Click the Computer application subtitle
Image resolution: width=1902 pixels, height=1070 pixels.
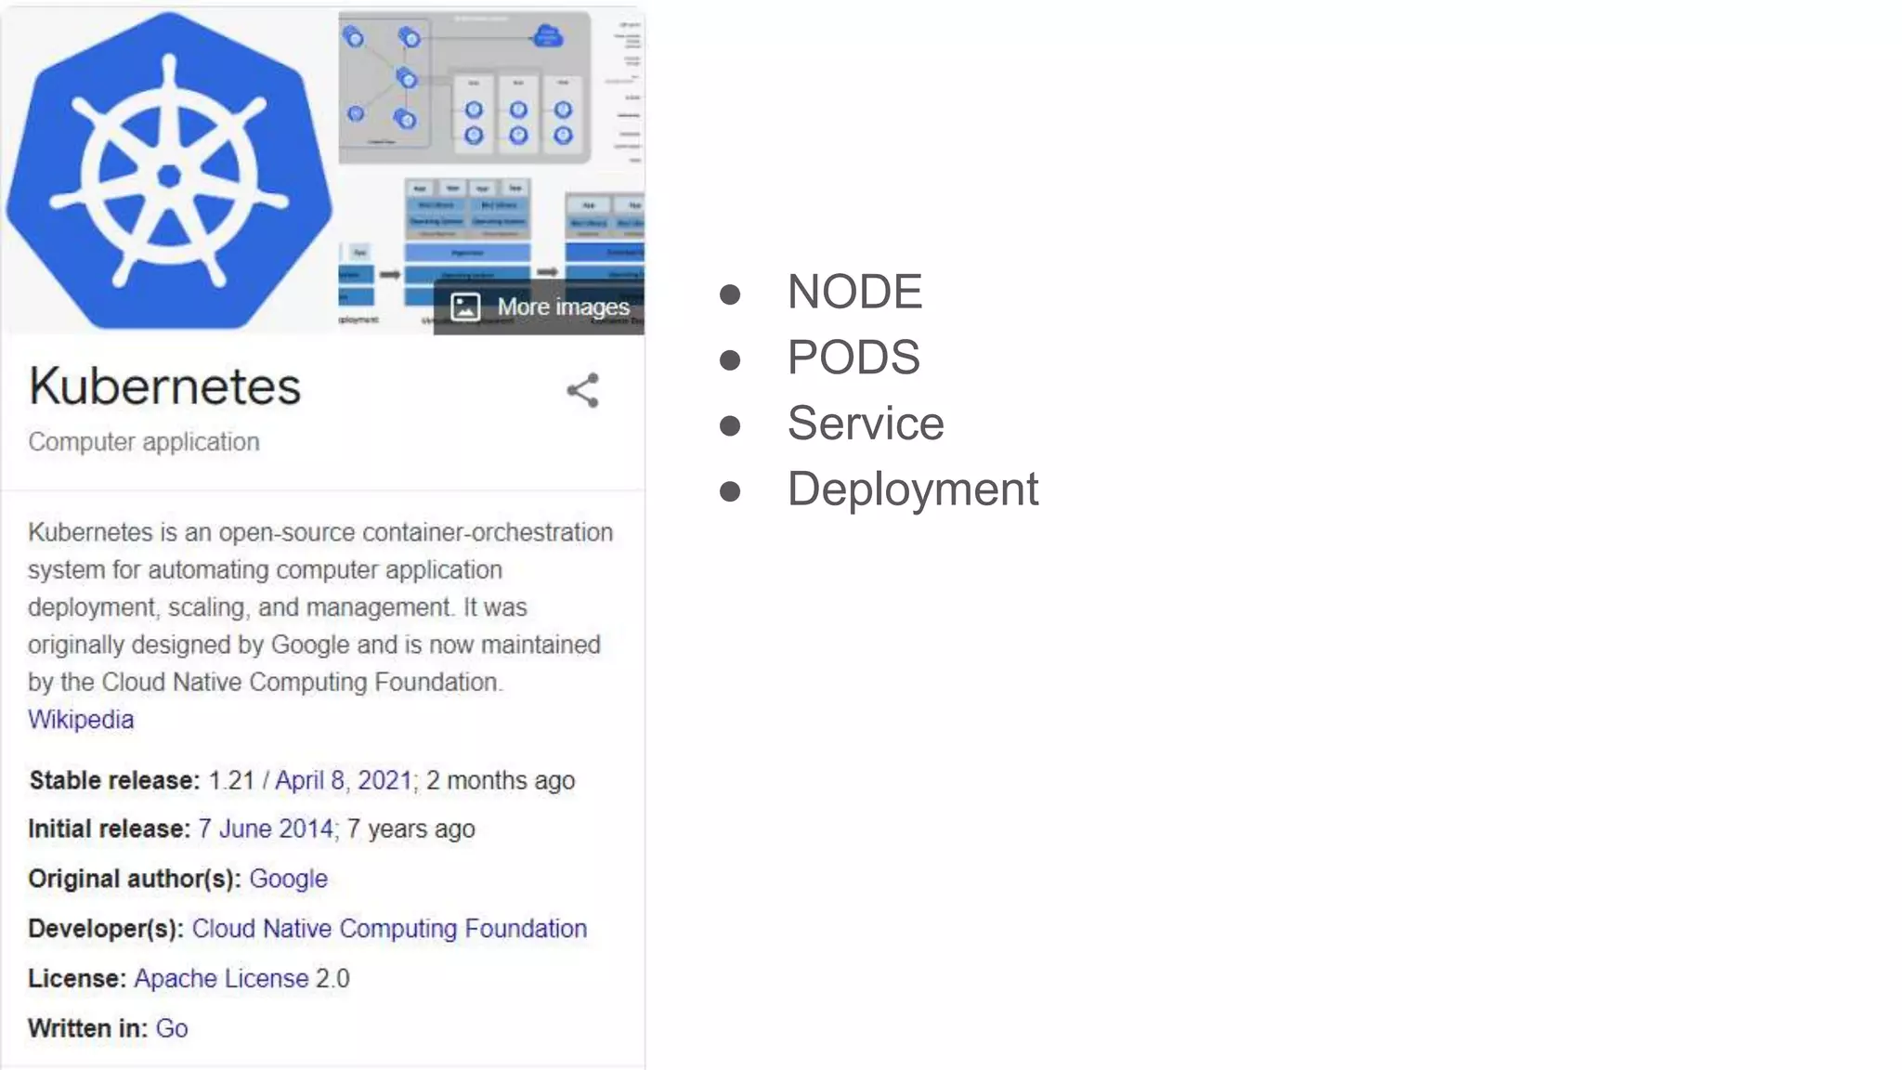144,442
